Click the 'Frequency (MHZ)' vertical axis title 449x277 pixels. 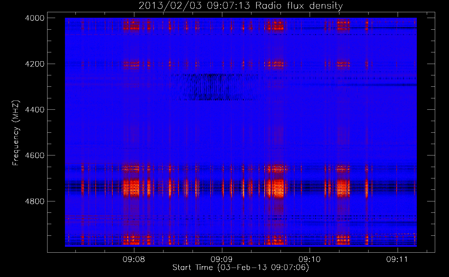[x=16, y=133]
